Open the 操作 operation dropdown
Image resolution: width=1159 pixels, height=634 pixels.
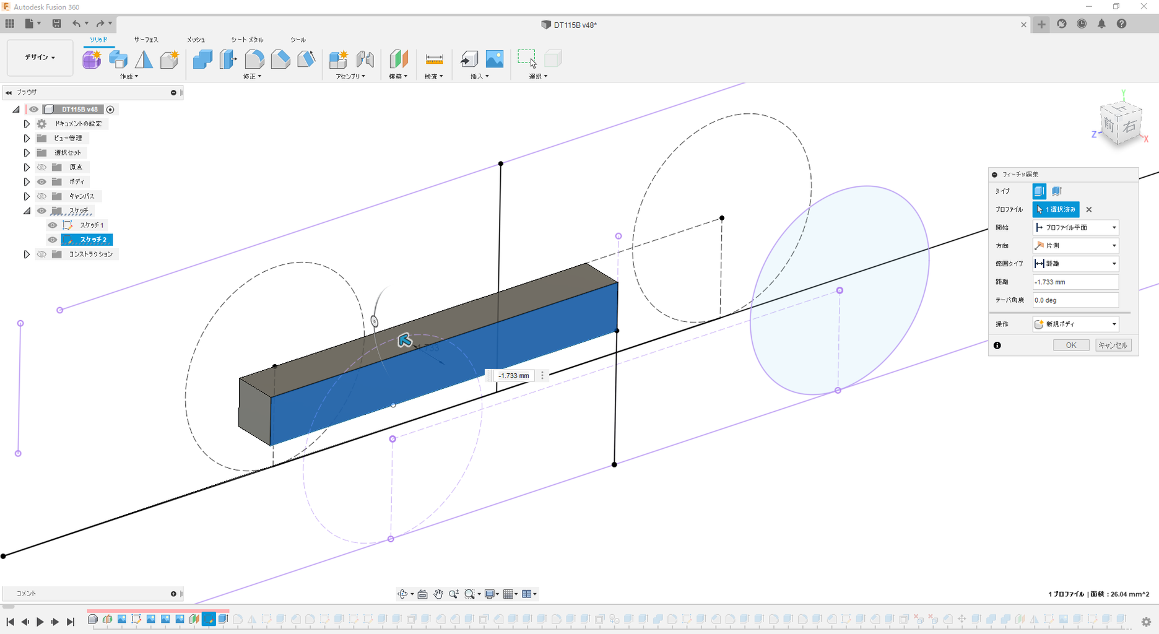1075,324
